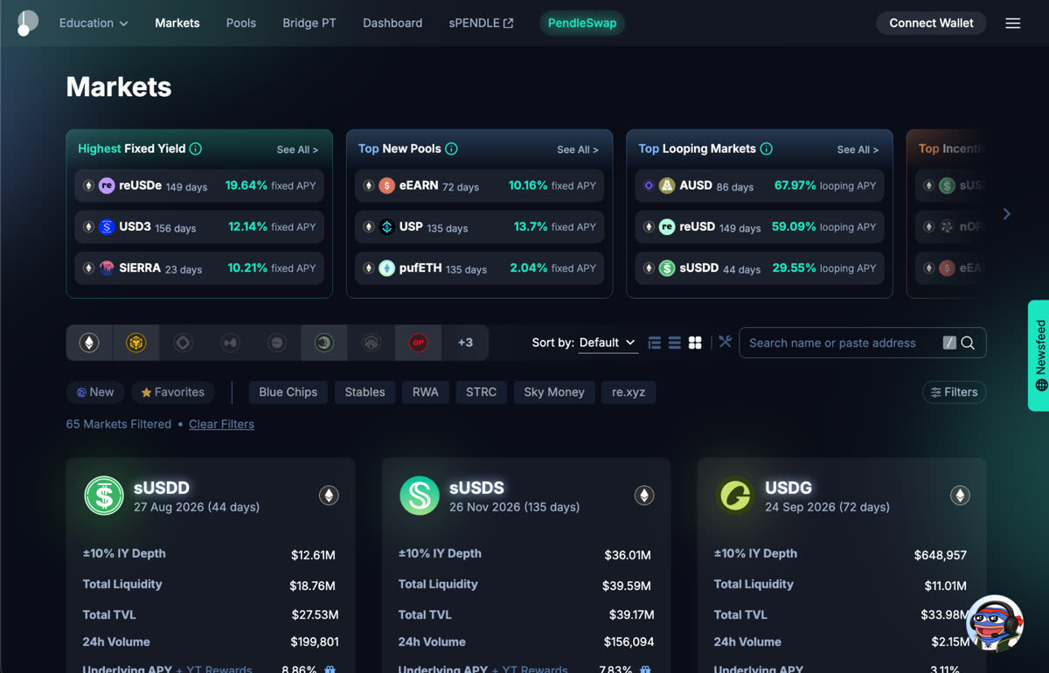The width and height of the screenshot is (1049, 673).
Task: Toggle the STRC category filter
Action: (x=481, y=392)
